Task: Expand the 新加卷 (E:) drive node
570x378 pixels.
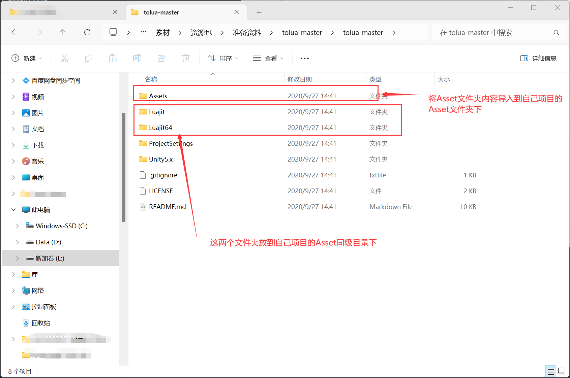Action: click(x=18, y=258)
